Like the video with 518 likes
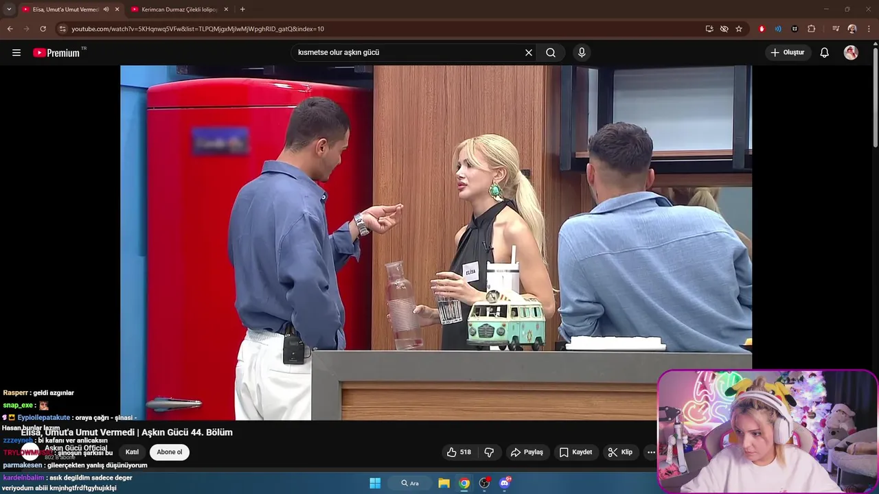Screen dimensions: 879x494 pyautogui.click(x=459, y=452)
